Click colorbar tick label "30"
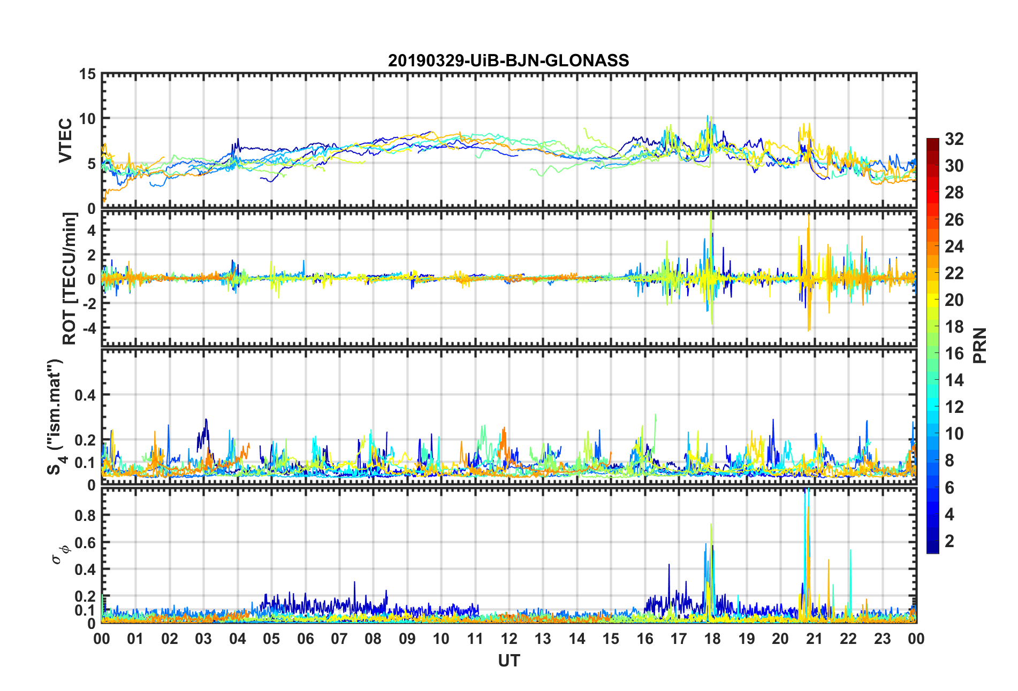 [x=954, y=166]
